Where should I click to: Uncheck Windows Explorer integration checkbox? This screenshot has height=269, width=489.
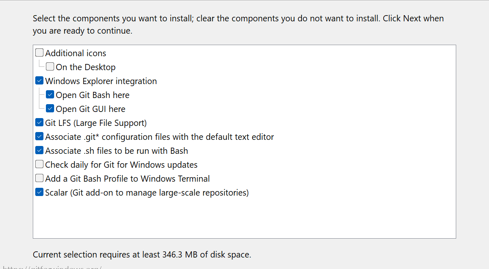click(x=39, y=81)
